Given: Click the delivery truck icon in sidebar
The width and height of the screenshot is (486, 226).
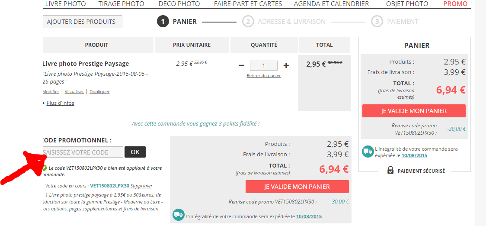Looking at the screenshot, I should tap(368, 152).
